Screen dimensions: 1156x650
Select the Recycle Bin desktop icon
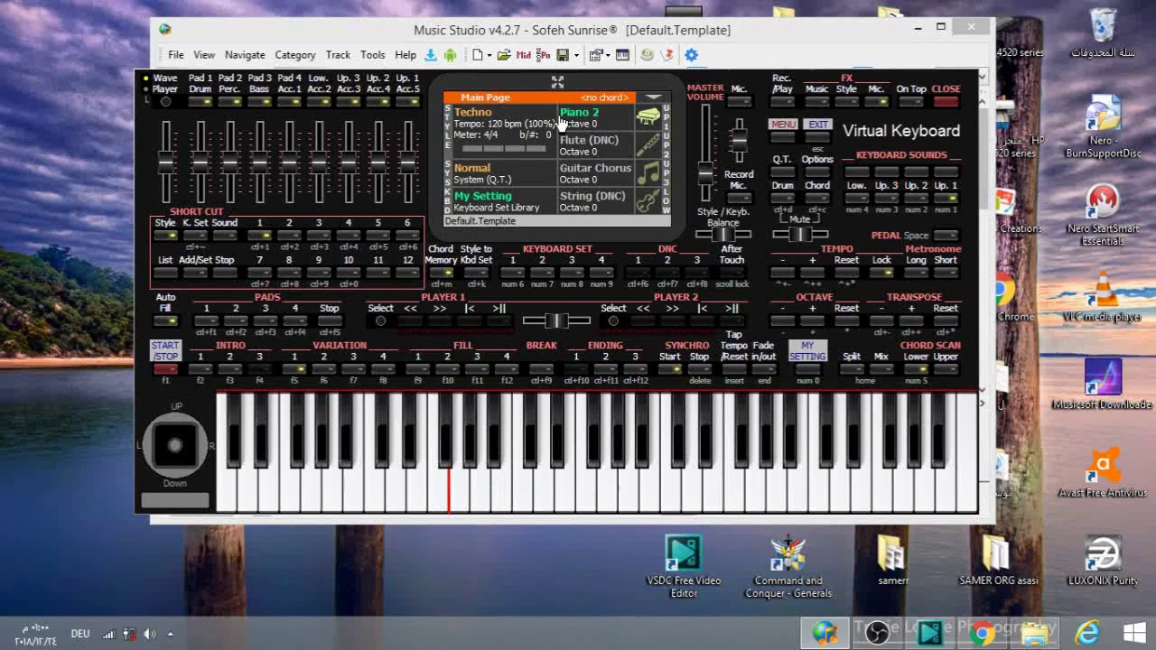pos(1103,33)
